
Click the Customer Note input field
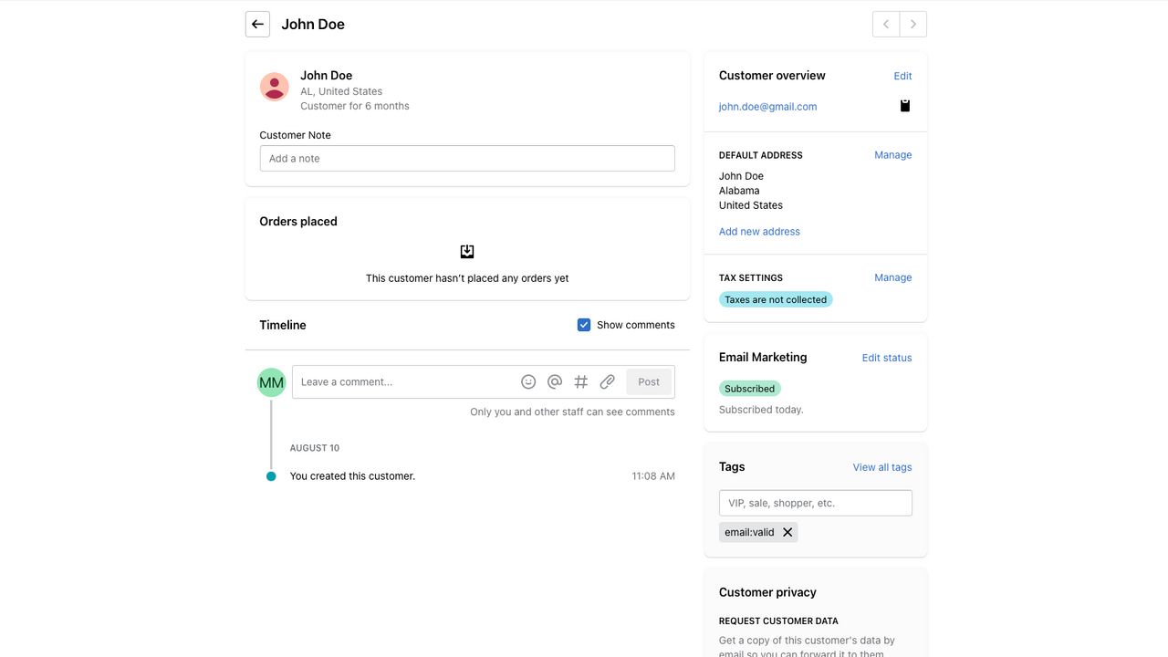tap(467, 158)
